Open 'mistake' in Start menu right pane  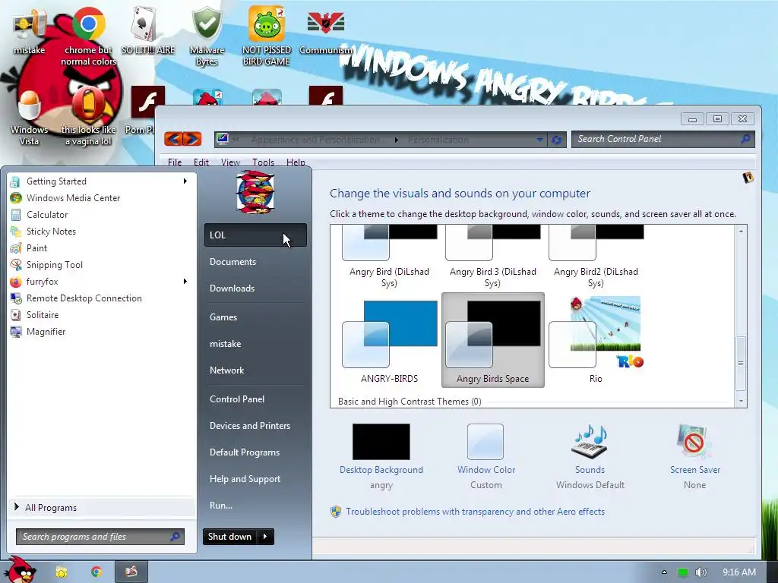coord(255,344)
